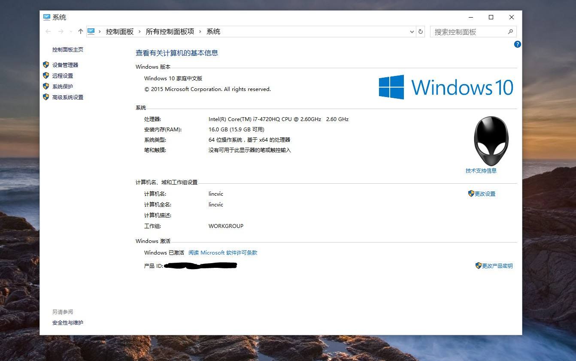Viewport: 576px width, 361px height.
Task: Click 64 位操作系统 system type text
Action: pos(249,140)
